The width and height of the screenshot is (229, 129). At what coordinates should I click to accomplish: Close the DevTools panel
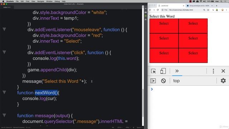tap(223, 71)
